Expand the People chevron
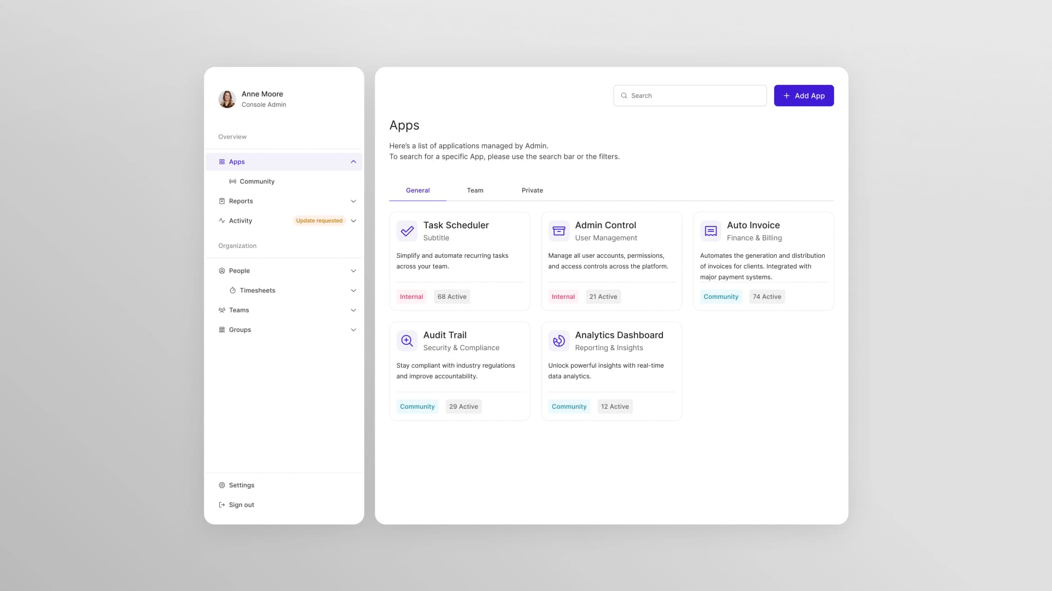 (353, 271)
